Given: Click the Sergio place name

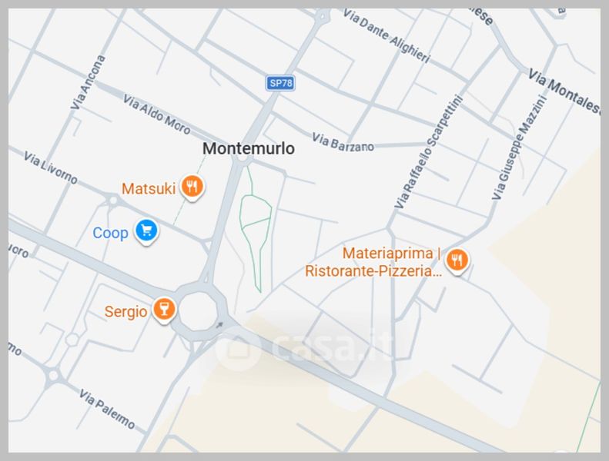Looking at the screenshot, I should click(x=125, y=311).
